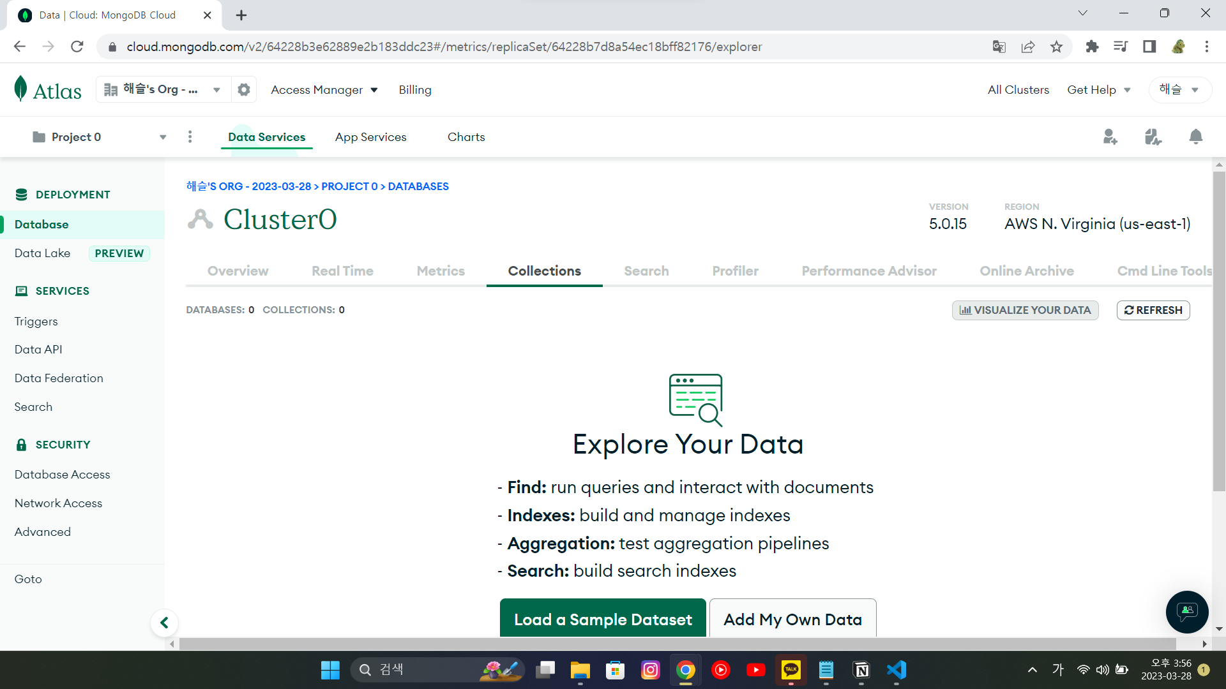The width and height of the screenshot is (1226, 689).
Task: Click the translate page icon
Action: [x=999, y=47]
